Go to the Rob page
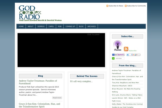Image resolution: width=162 pixels, height=108 pixels. pyautogui.click(x=60, y=26)
